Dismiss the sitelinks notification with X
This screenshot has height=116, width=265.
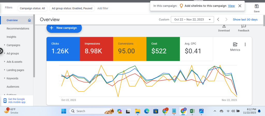click(240, 6)
